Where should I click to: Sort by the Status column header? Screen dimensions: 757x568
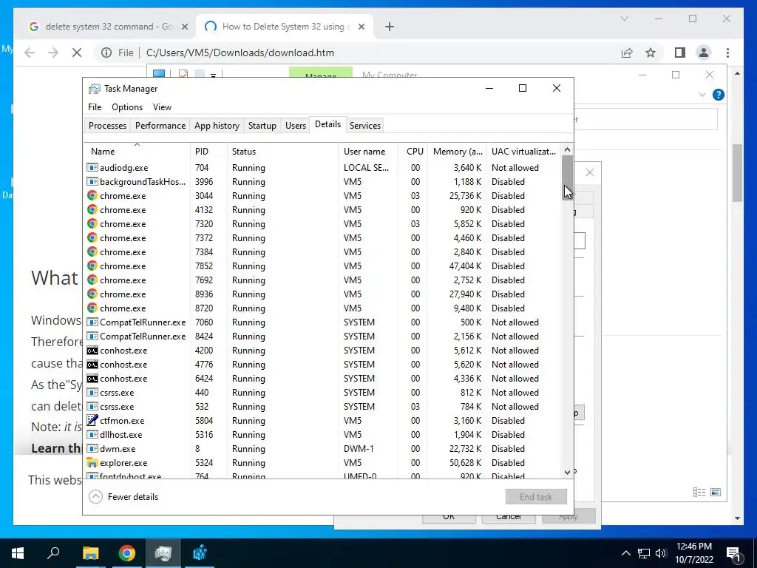coord(283,151)
